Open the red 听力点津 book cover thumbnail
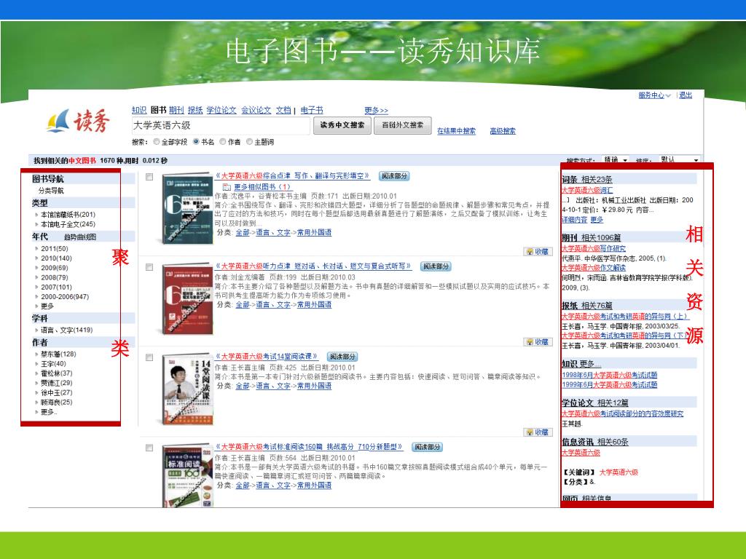This screenshot has height=559, width=746. click(187, 298)
